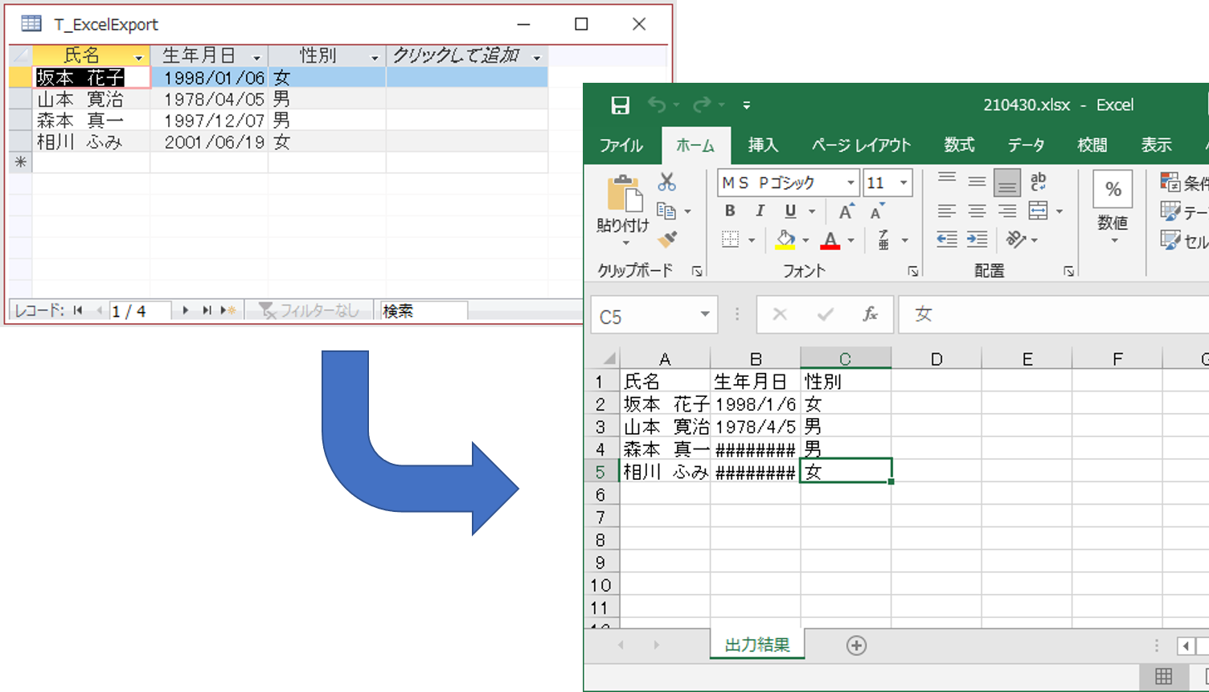Viewport: 1209px width, 692px height.
Task: Switch to the データ ribbon tab
Action: click(x=1026, y=145)
